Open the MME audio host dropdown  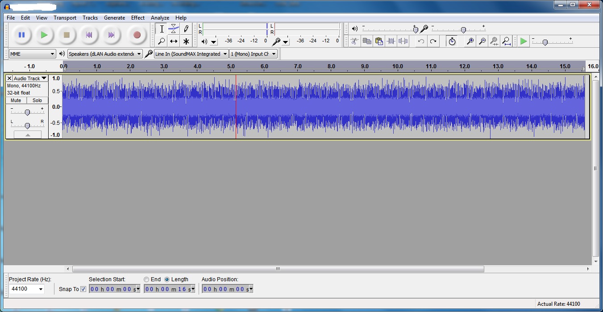coord(32,54)
